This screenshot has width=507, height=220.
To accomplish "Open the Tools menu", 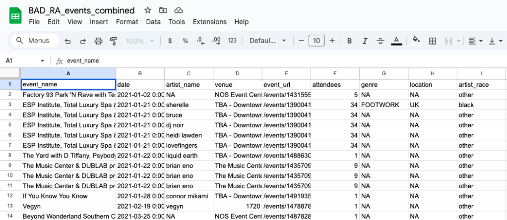I will click(177, 22).
